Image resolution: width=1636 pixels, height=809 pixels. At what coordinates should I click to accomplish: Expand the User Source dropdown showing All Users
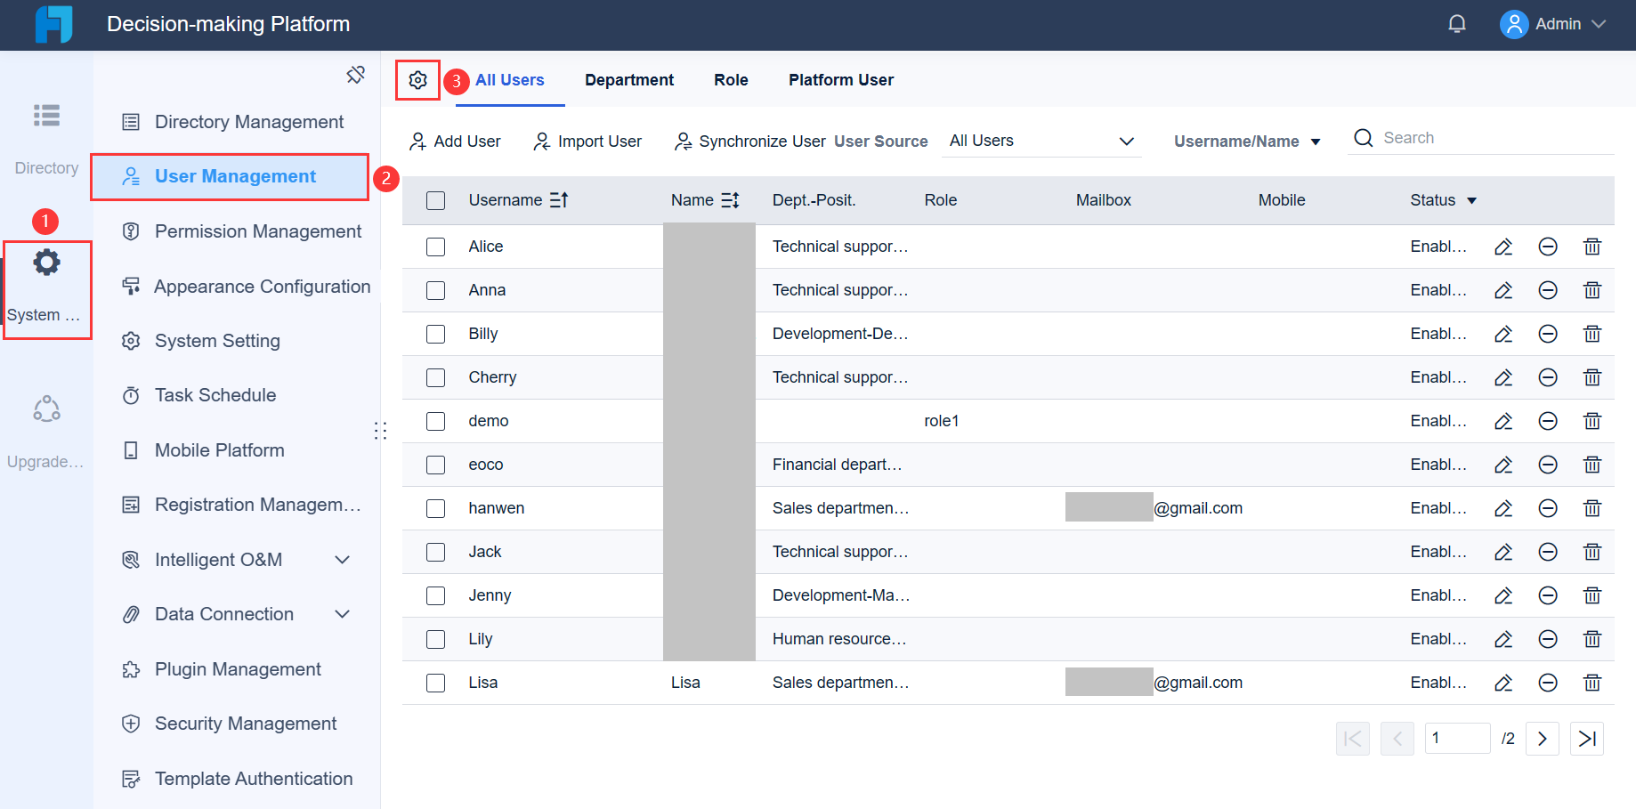(1040, 141)
